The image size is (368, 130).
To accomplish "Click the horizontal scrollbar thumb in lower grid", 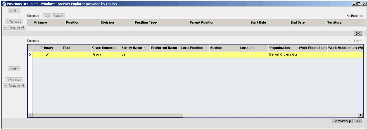I will (108, 115).
